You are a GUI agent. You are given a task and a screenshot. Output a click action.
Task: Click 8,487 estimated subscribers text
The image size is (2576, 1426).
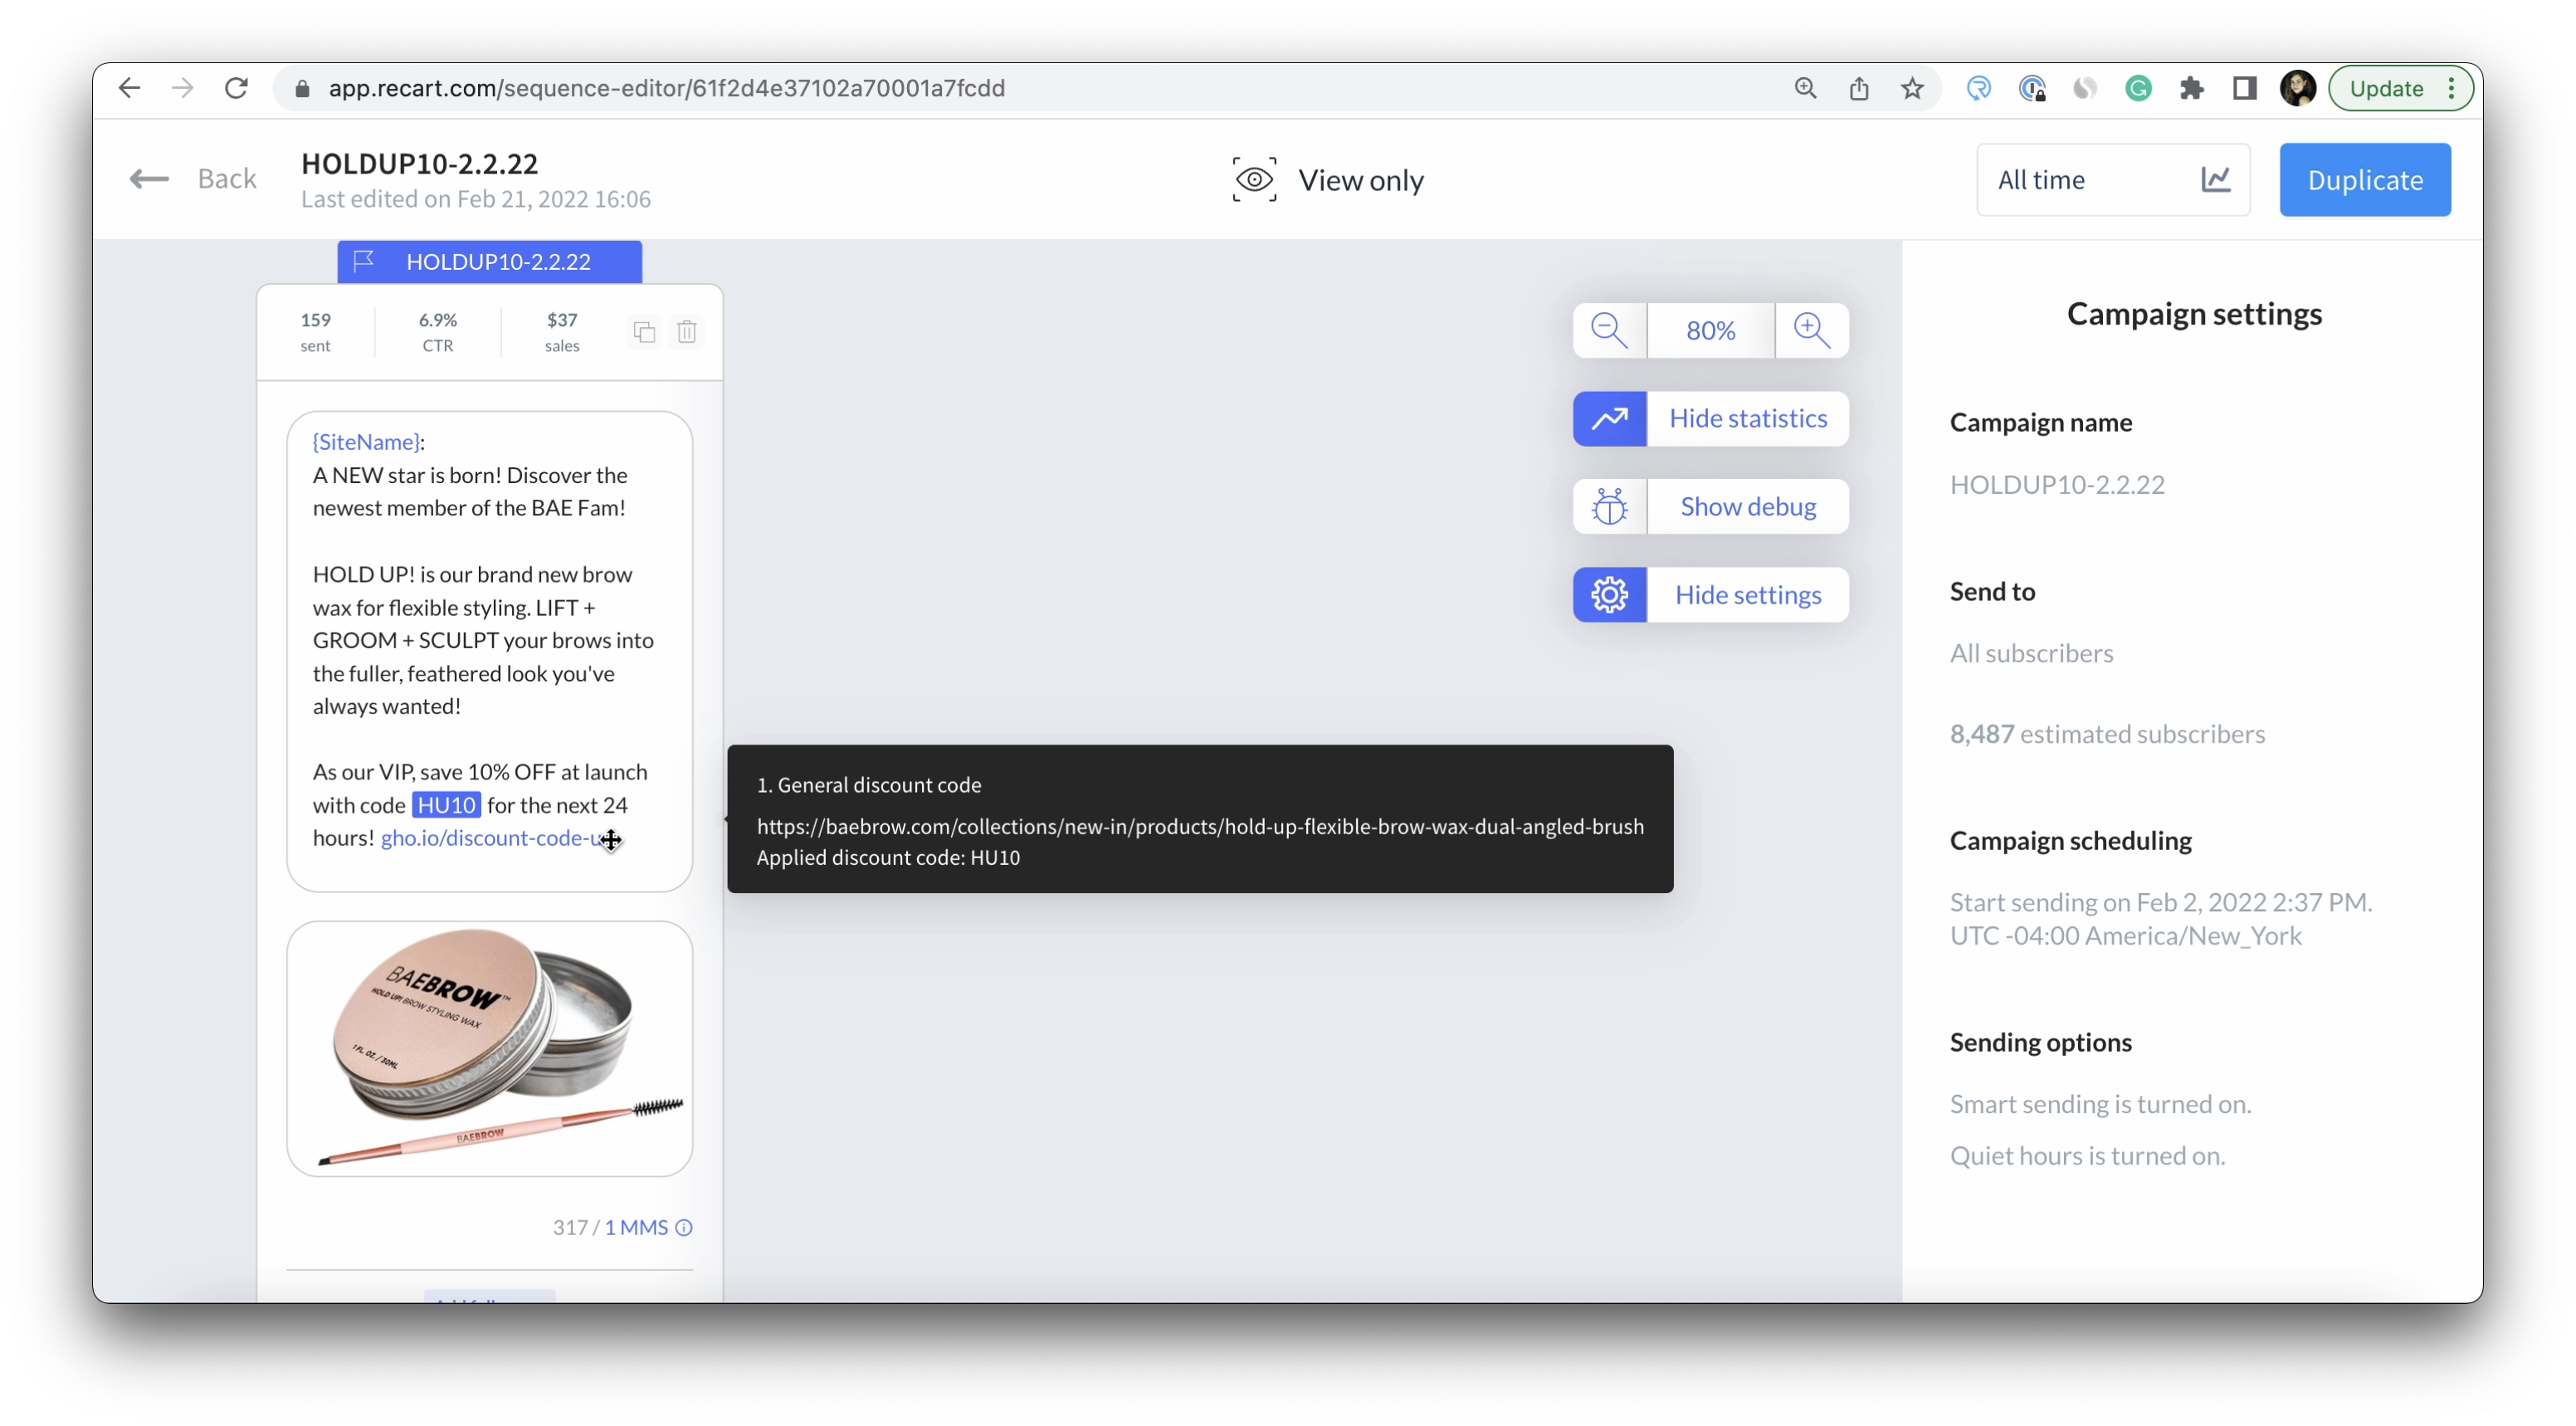(2107, 734)
